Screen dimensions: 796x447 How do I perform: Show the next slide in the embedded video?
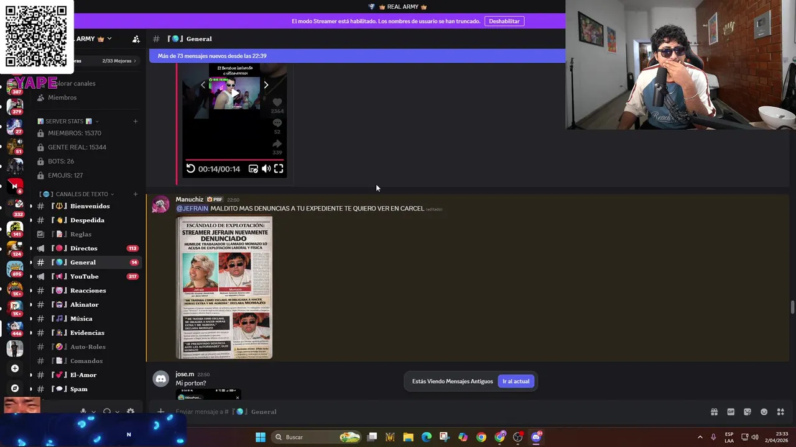point(266,85)
